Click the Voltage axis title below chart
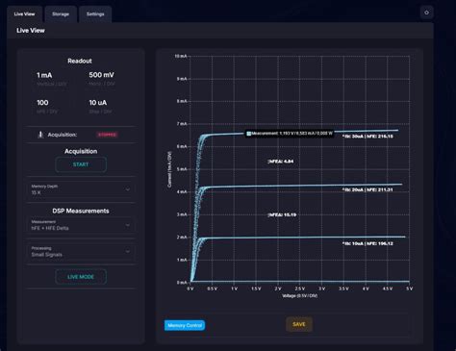Screen dimensions: 456x351 click(299, 296)
